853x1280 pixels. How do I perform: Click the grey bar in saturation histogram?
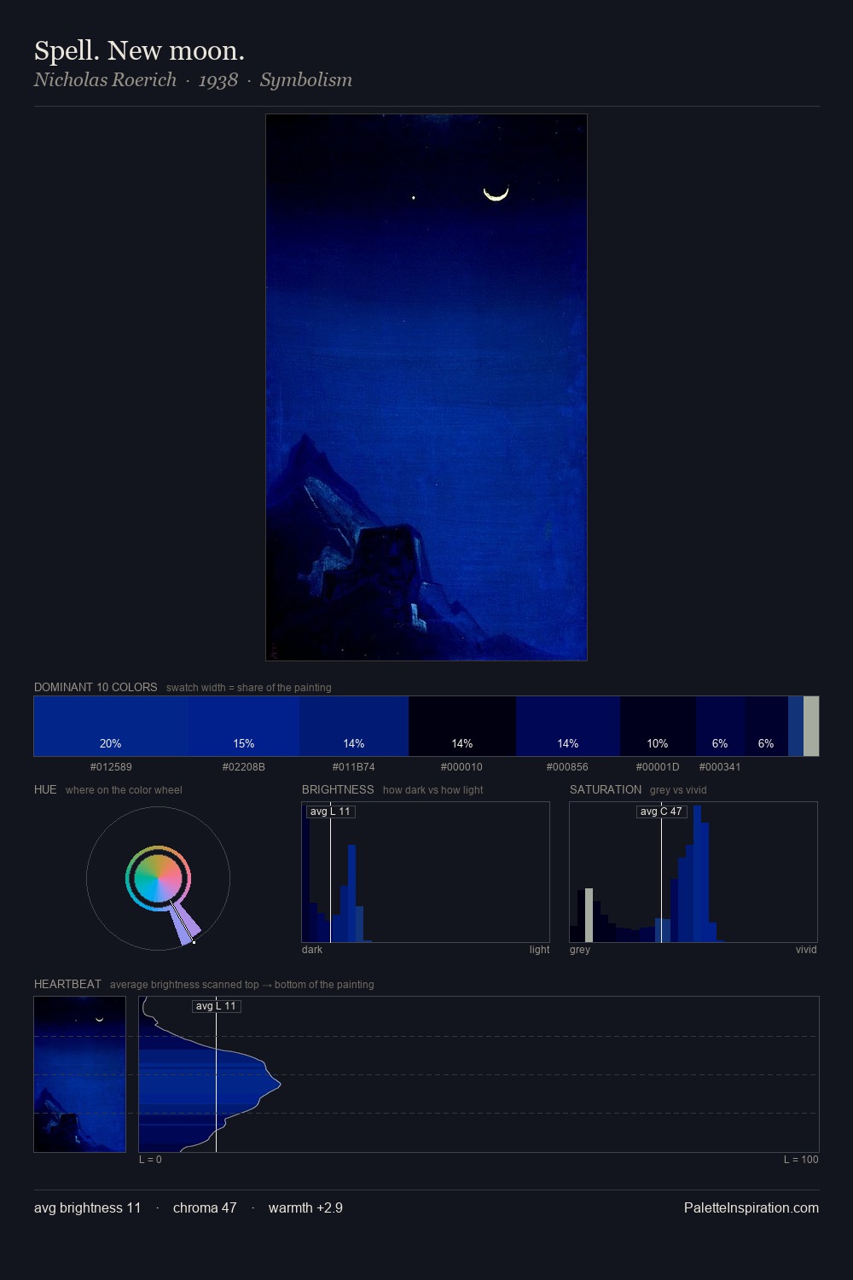589,916
